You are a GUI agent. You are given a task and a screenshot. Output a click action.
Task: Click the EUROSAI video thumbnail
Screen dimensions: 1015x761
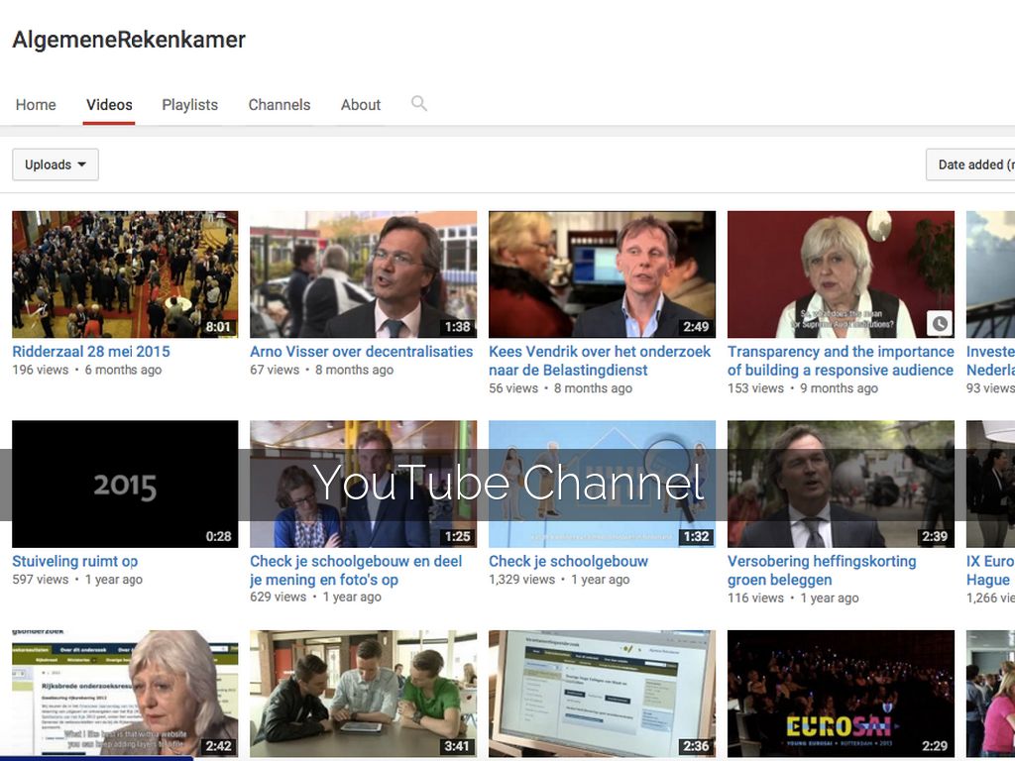pyautogui.click(x=841, y=694)
